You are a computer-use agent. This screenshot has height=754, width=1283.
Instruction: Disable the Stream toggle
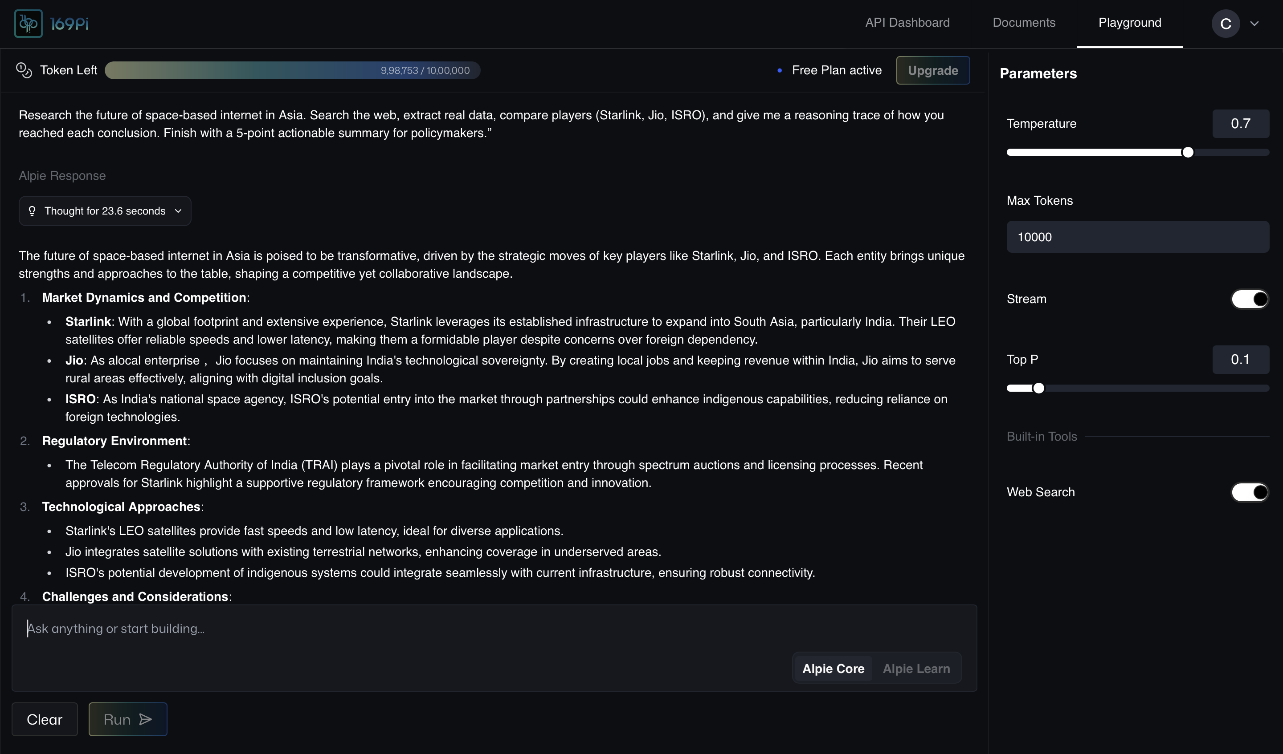pos(1250,299)
